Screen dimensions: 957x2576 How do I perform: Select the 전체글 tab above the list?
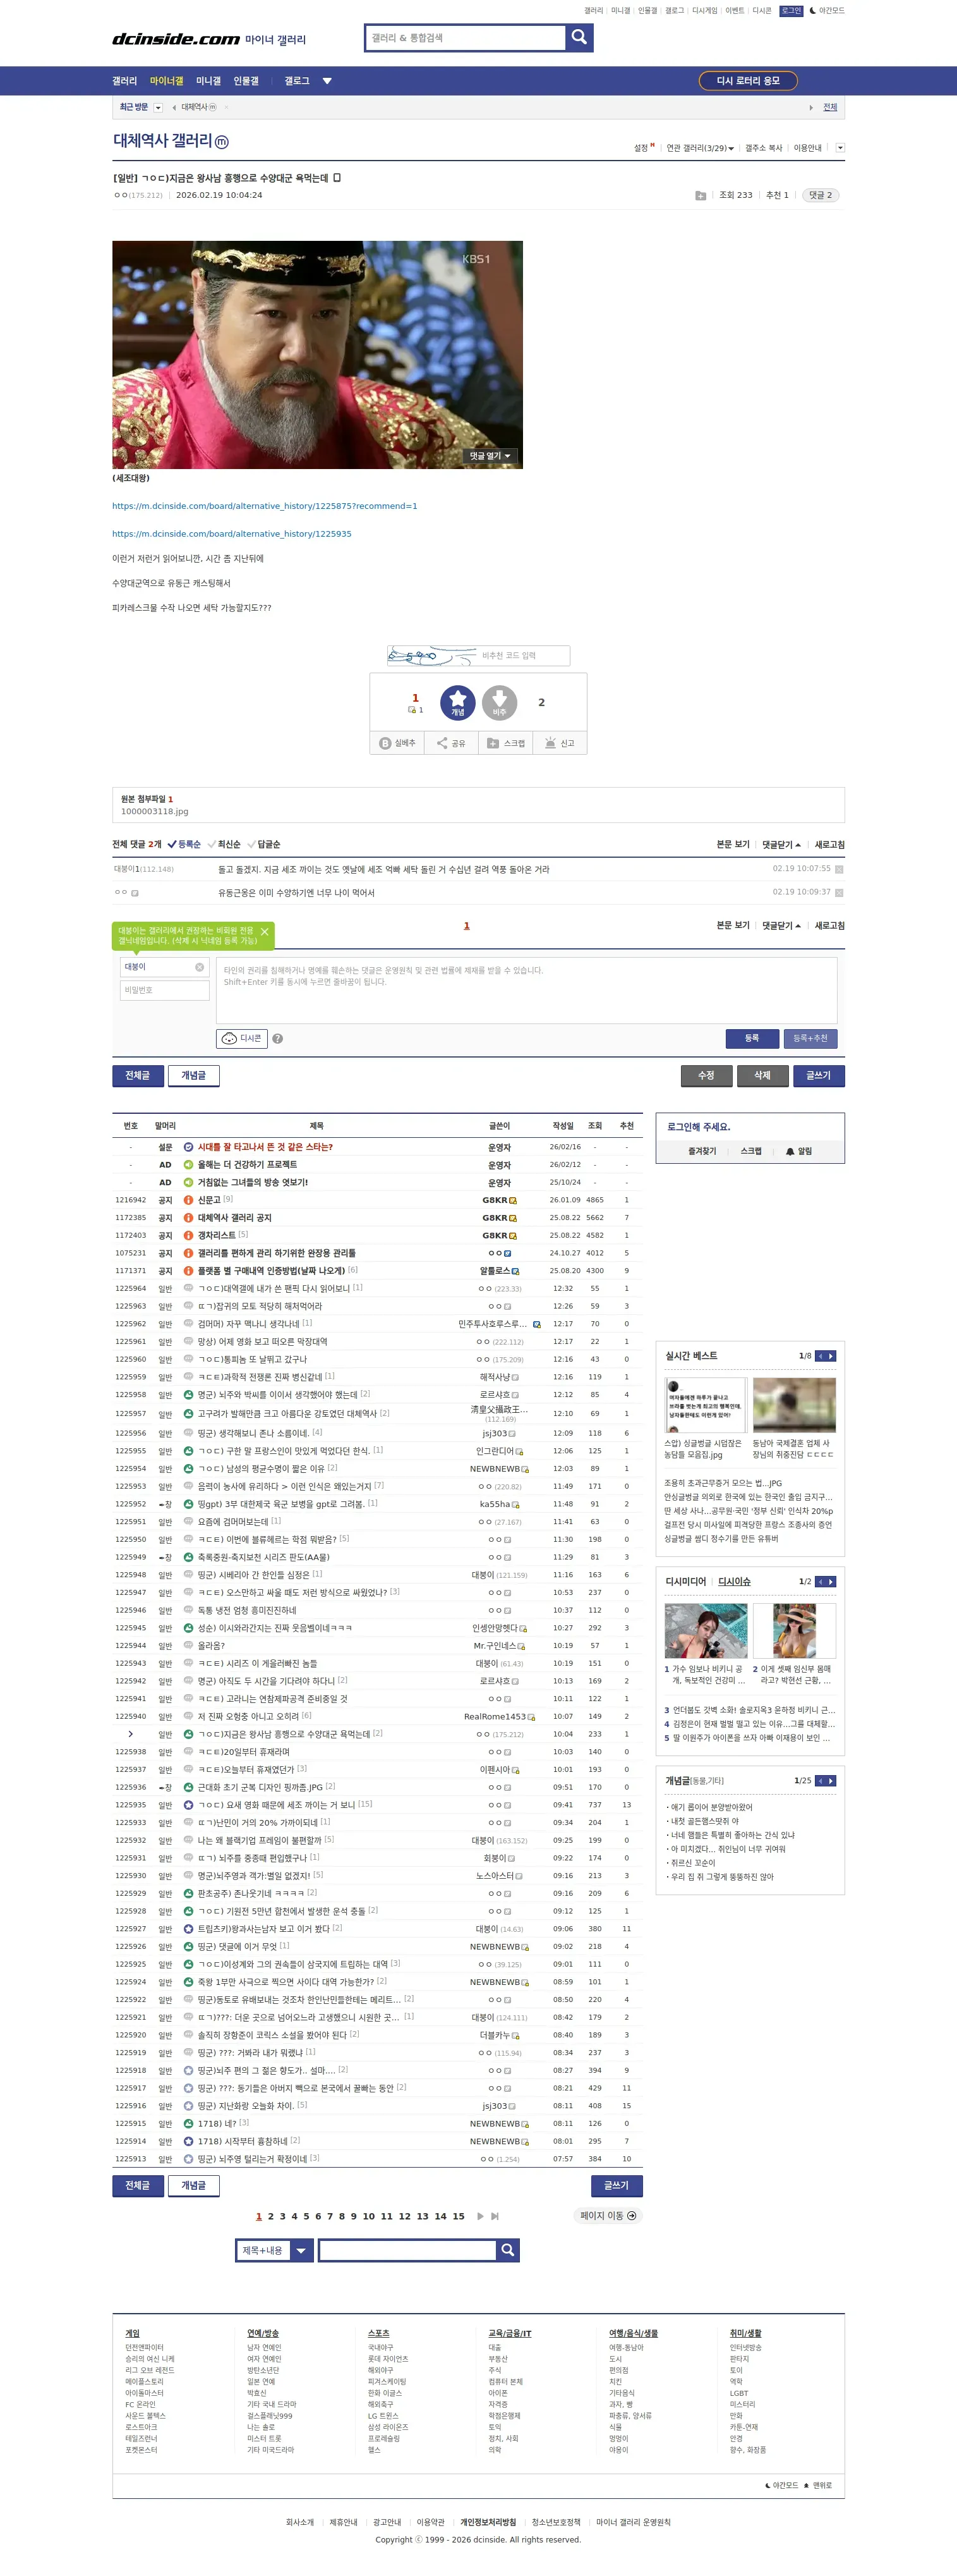[138, 1075]
